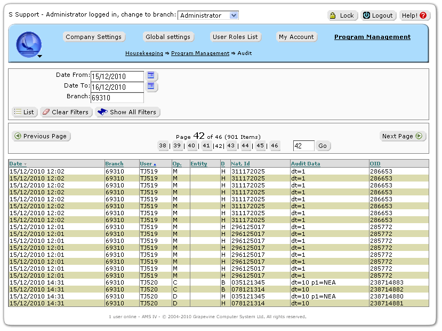442x331 pixels.
Task: Click the Branch input field
Action: (117, 98)
